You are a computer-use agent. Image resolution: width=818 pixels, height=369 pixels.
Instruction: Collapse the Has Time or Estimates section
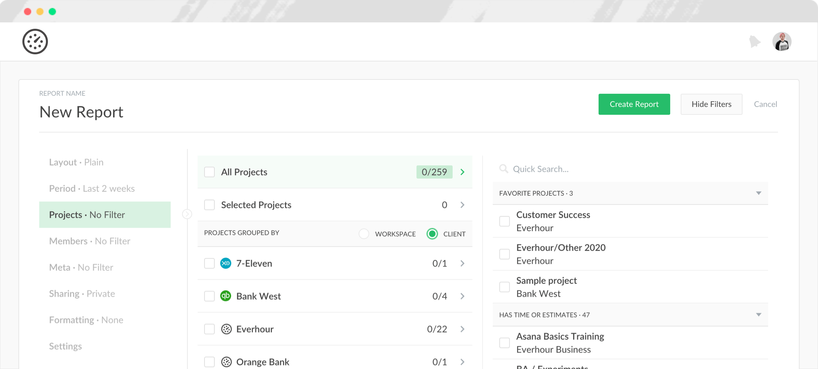point(758,315)
